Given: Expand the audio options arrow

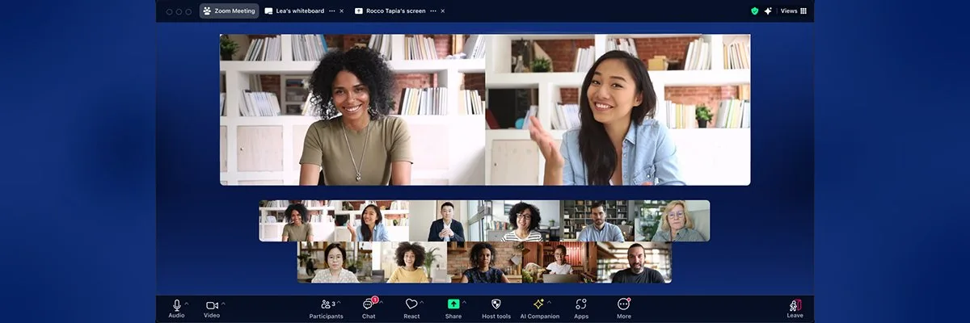Looking at the screenshot, I should pos(187,304).
